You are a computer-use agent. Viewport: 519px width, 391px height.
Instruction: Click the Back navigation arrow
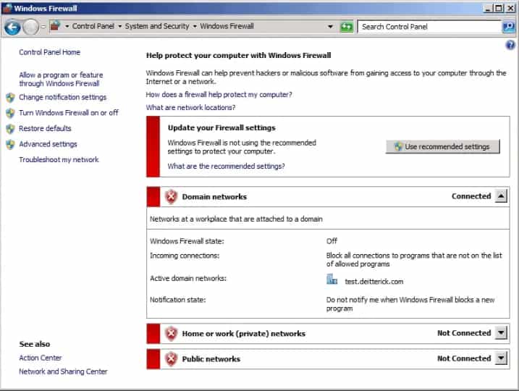(12, 27)
